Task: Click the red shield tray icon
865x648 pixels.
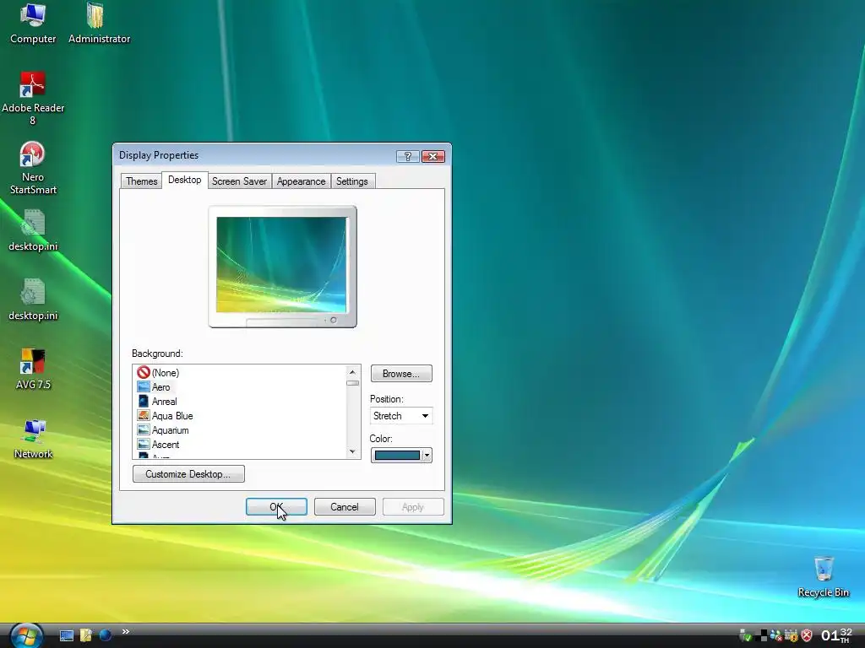Action: 807,635
